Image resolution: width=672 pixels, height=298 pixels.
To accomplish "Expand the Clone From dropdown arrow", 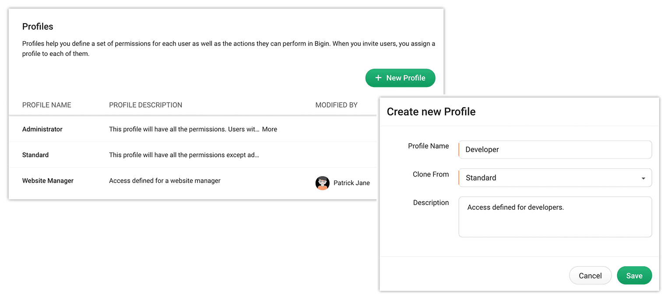I will tap(643, 178).
